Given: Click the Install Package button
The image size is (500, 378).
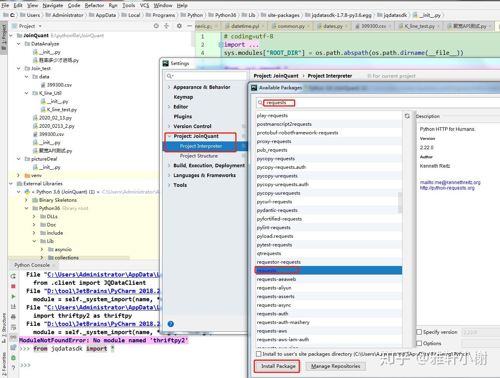Looking at the screenshot, I should (278, 366).
